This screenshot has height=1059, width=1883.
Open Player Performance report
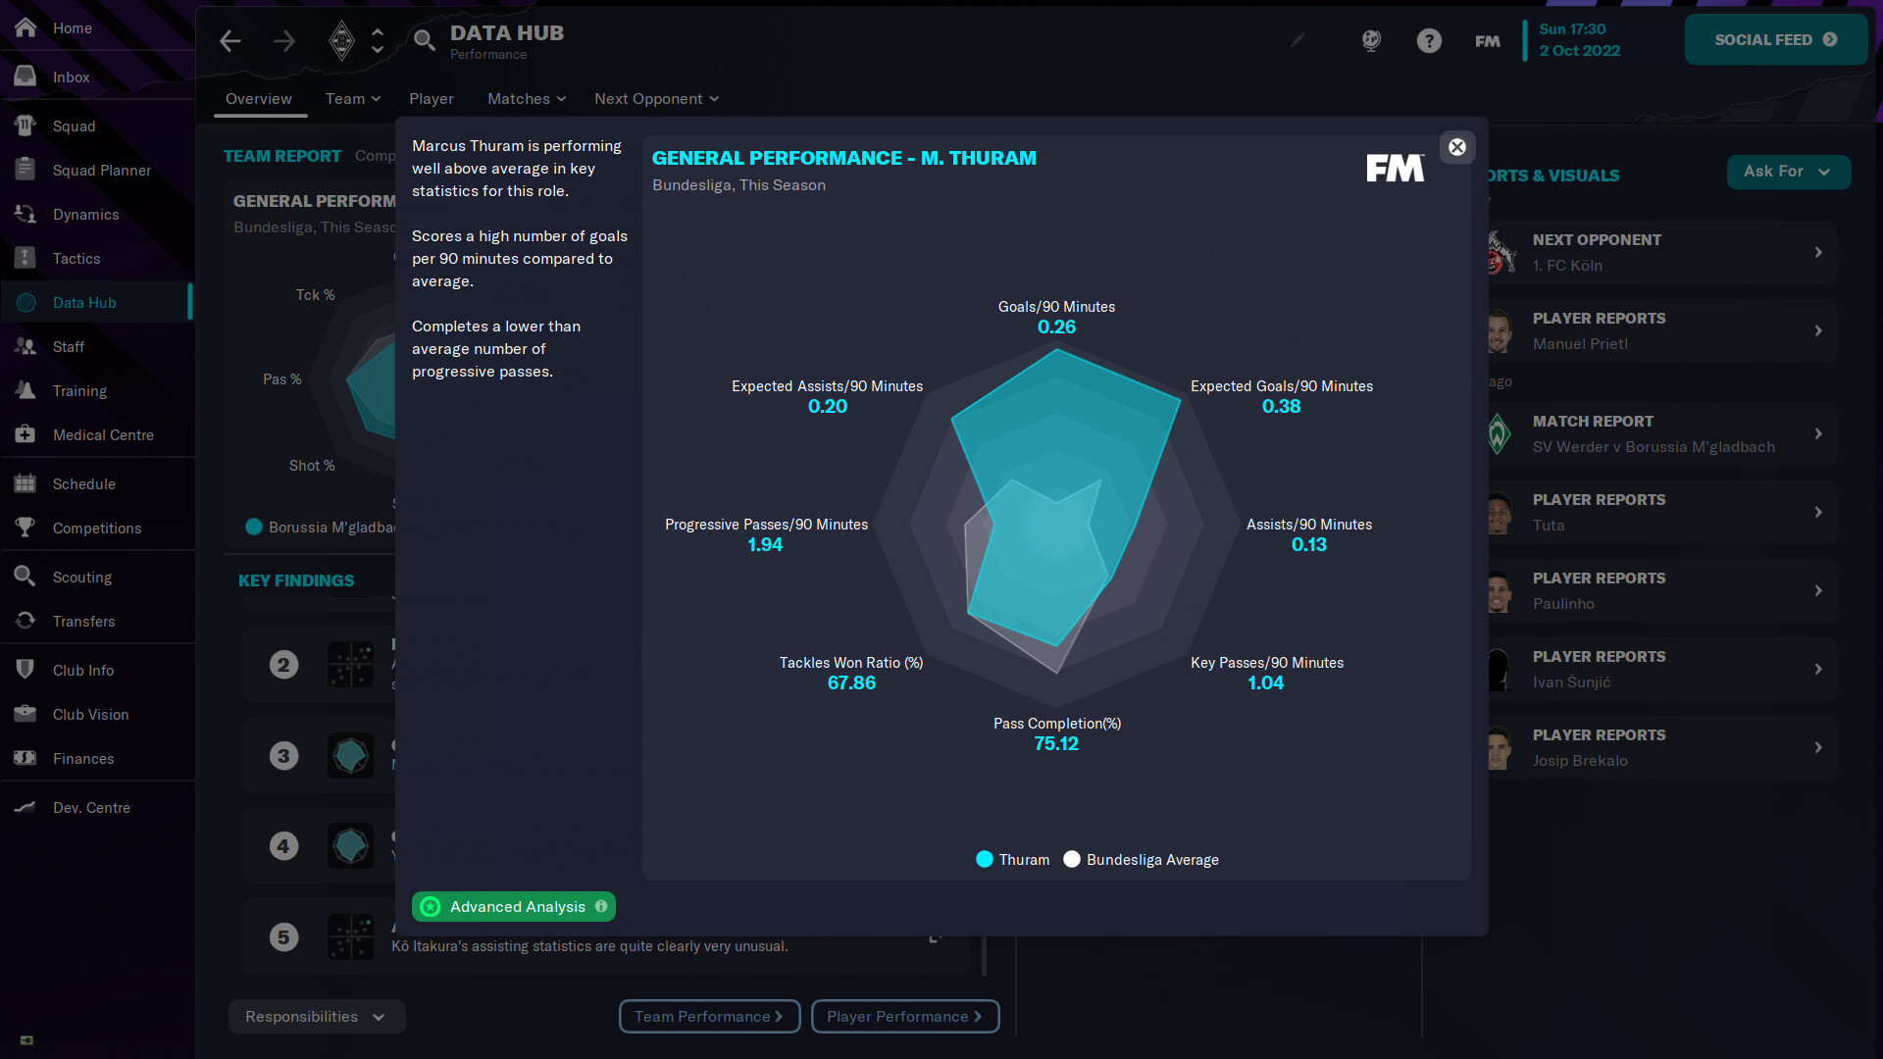(x=905, y=1016)
